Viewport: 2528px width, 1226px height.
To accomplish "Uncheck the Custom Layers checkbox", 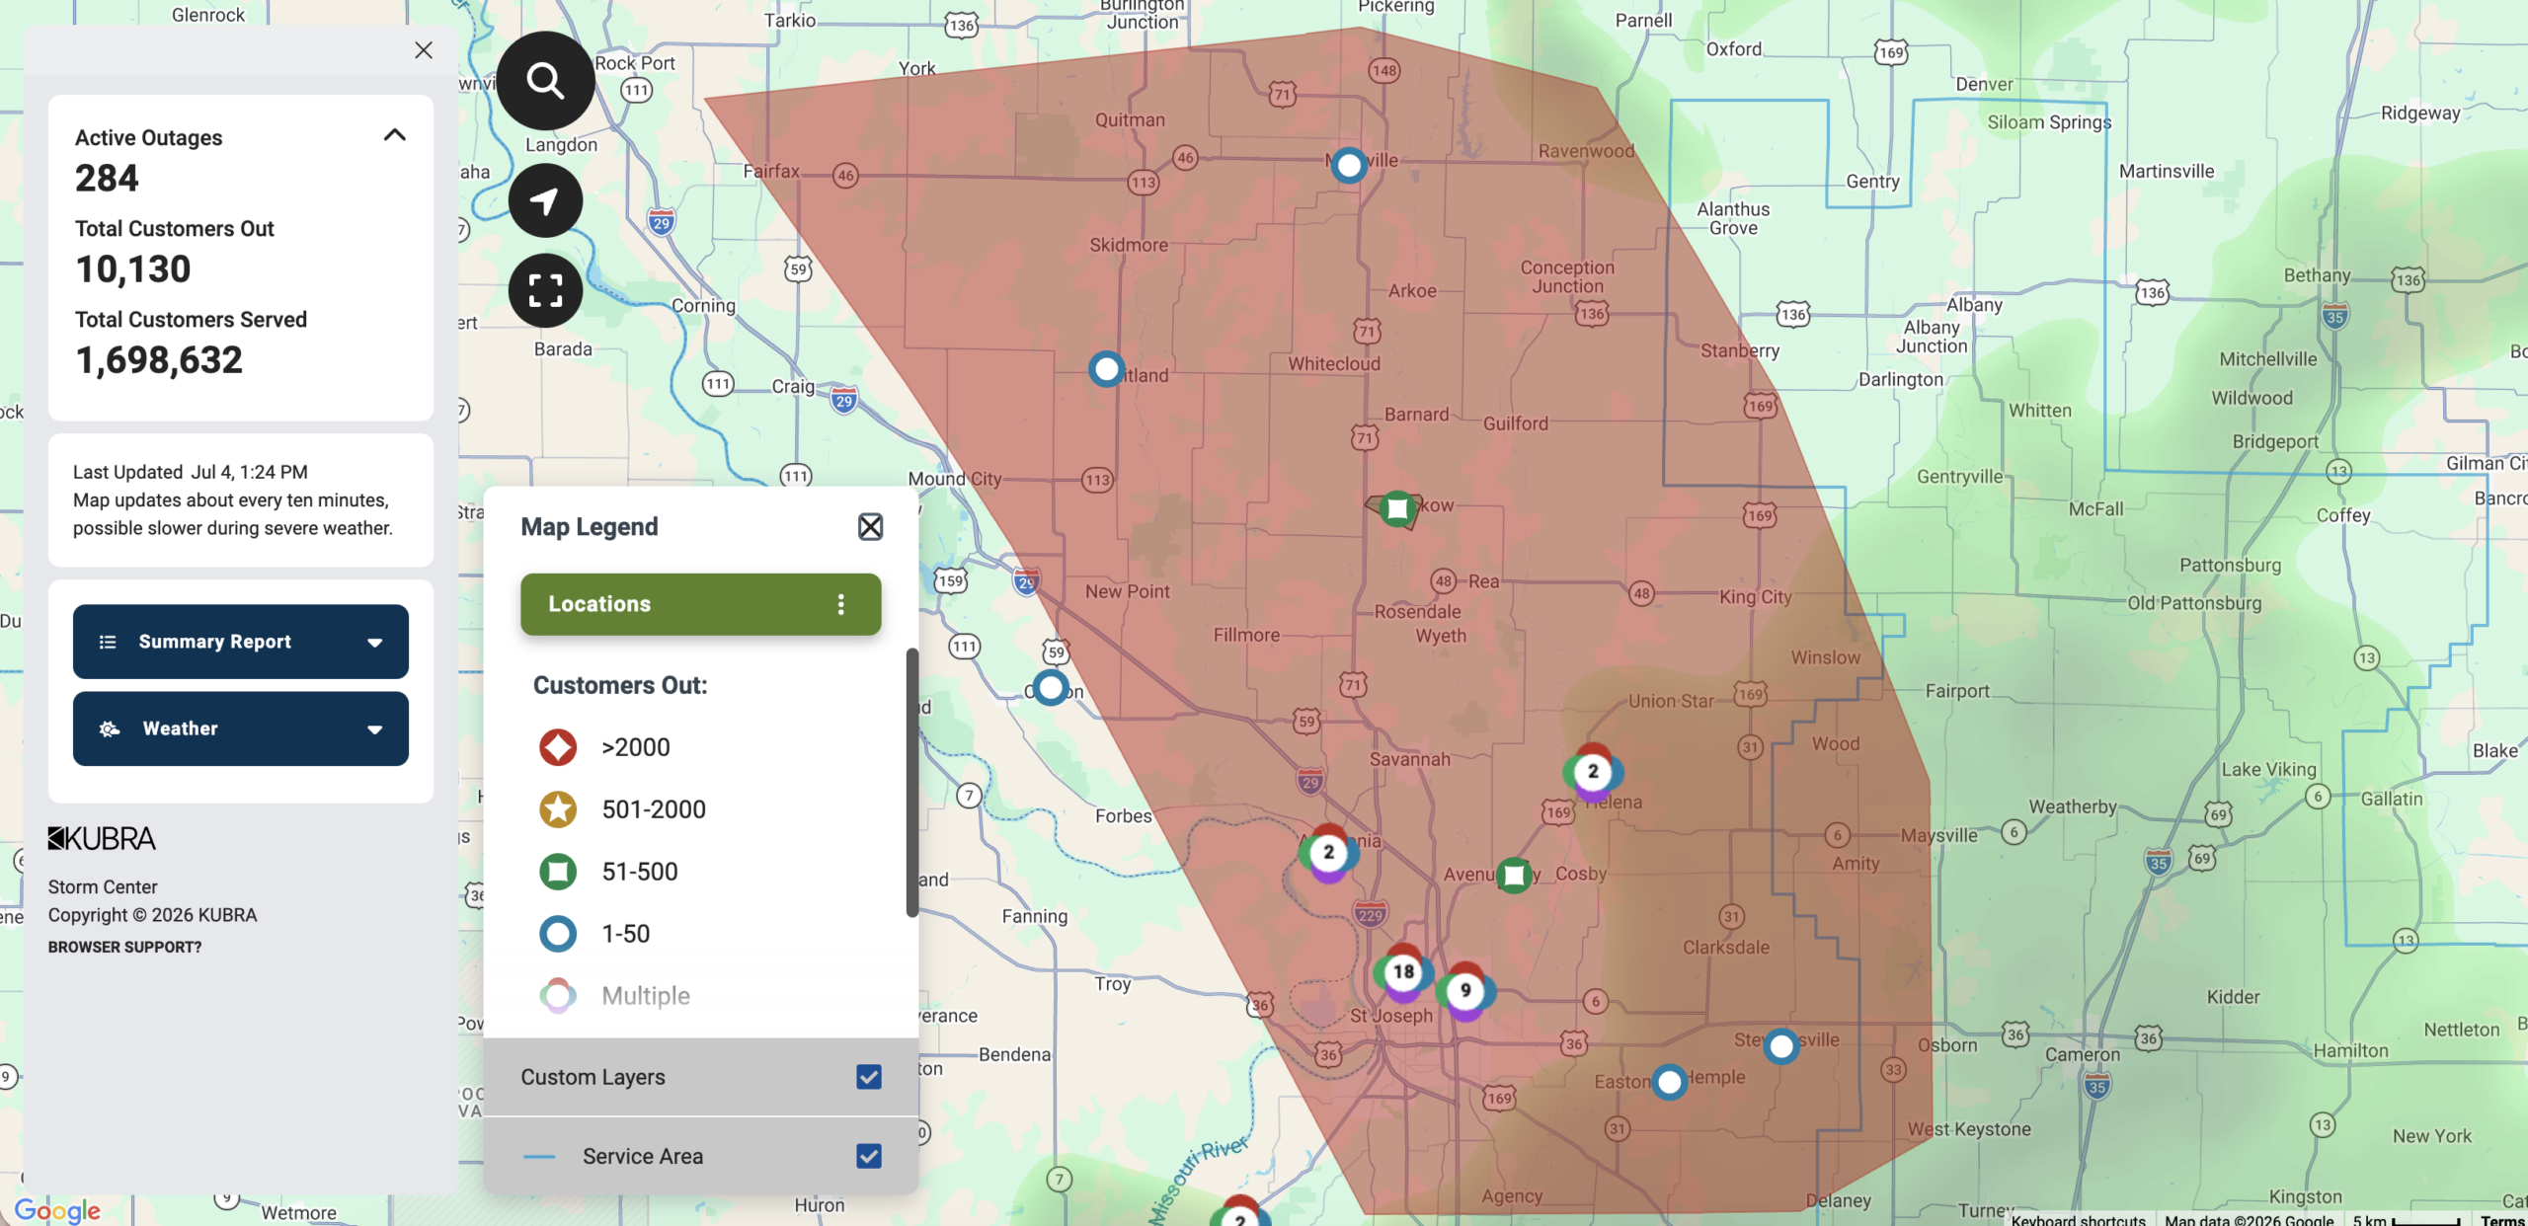I will (869, 1077).
